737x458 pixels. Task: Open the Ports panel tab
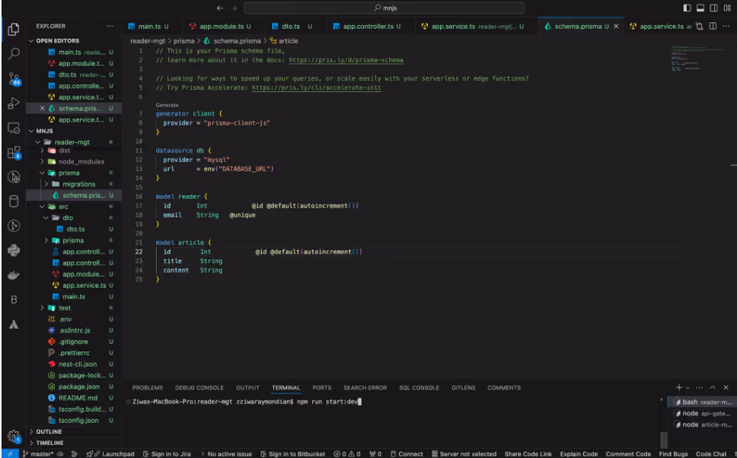(x=322, y=387)
